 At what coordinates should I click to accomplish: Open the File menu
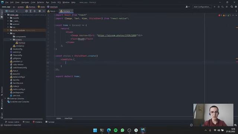pyautogui.click(x=7, y=2)
